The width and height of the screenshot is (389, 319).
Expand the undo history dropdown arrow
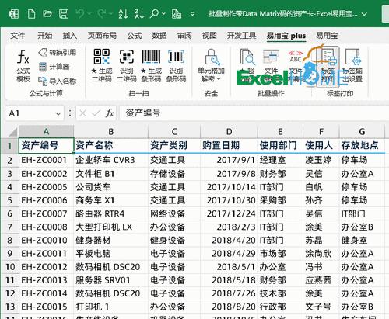coord(89,14)
